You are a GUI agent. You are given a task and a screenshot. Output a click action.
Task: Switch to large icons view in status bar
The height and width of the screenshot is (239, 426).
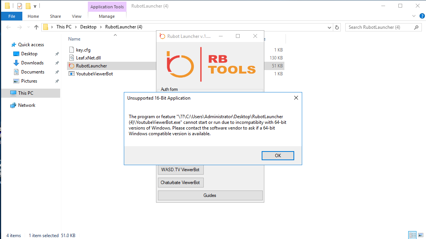coord(420,235)
